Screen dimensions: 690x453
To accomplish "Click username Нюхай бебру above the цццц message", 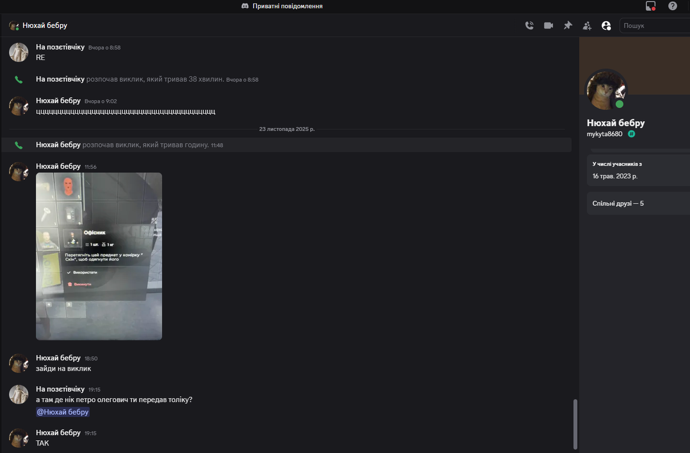I will (58, 101).
